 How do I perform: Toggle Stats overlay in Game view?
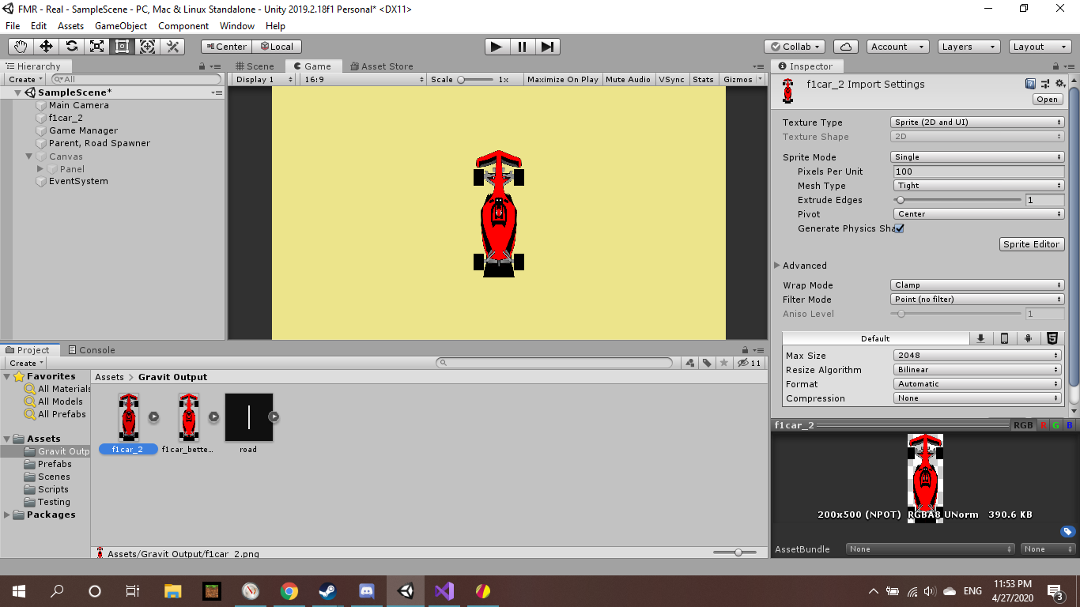(x=703, y=79)
